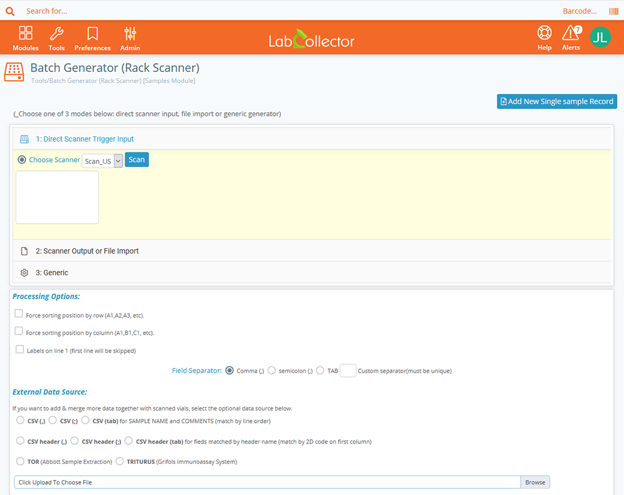Select CSV (tab) data source
This screenshot has width=624, height=495.
click(x=86, y=420)
